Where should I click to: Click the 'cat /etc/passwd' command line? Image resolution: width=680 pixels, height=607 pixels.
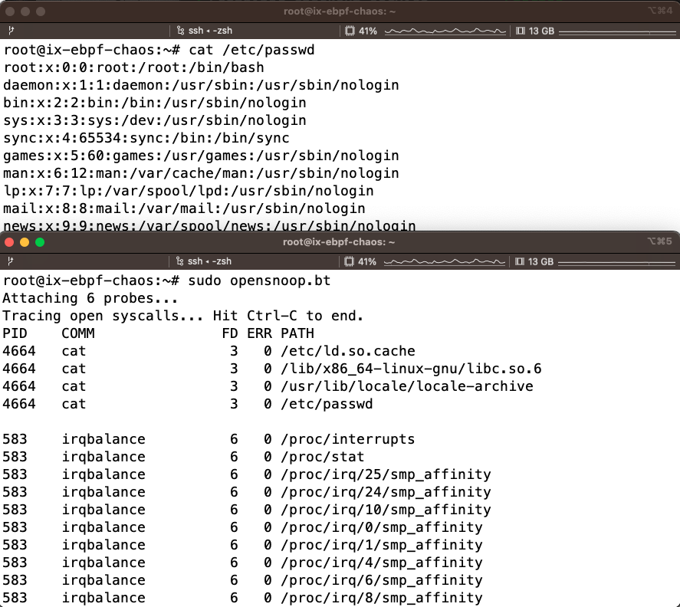pyautogui.click(x=159, y=50)
